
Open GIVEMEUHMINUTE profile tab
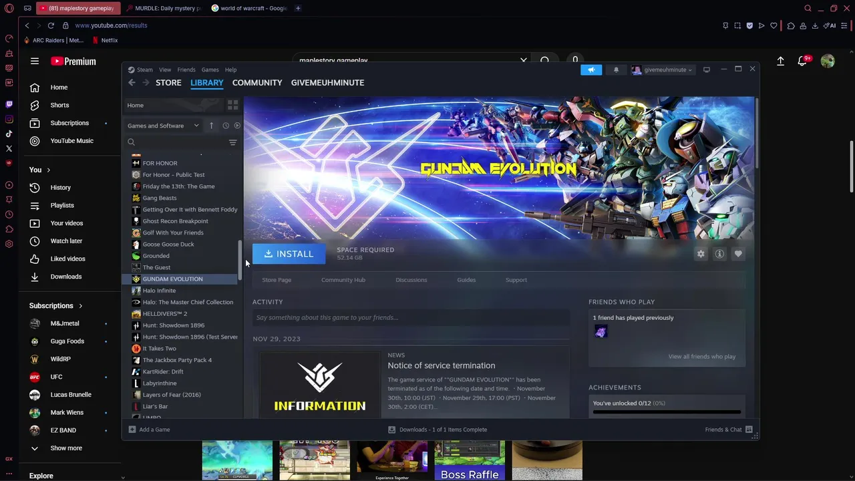click(x=327, y=83)
